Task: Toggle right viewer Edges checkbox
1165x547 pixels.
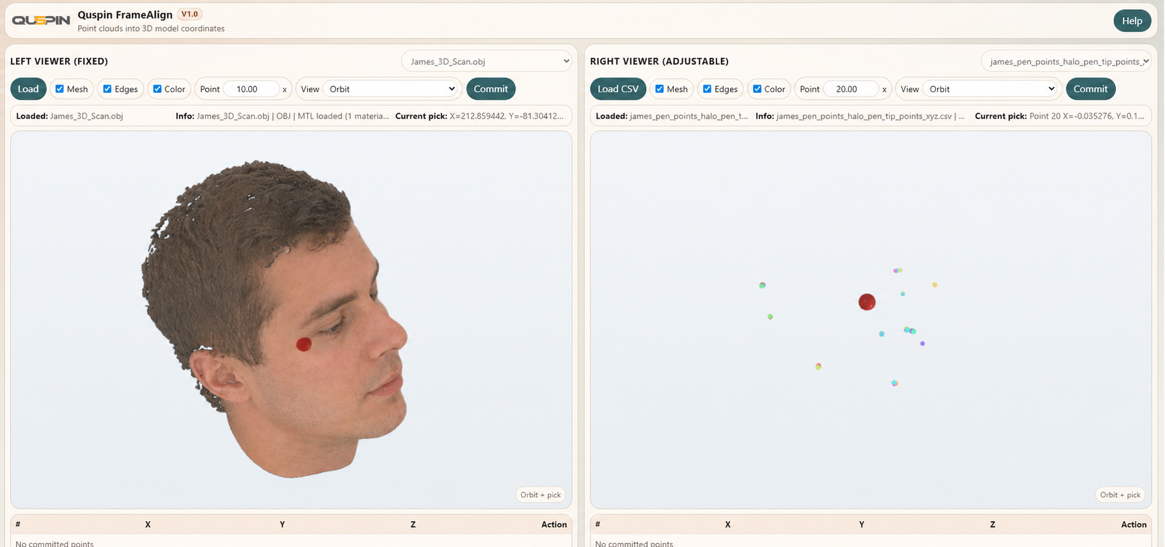Action: (707, 89)
